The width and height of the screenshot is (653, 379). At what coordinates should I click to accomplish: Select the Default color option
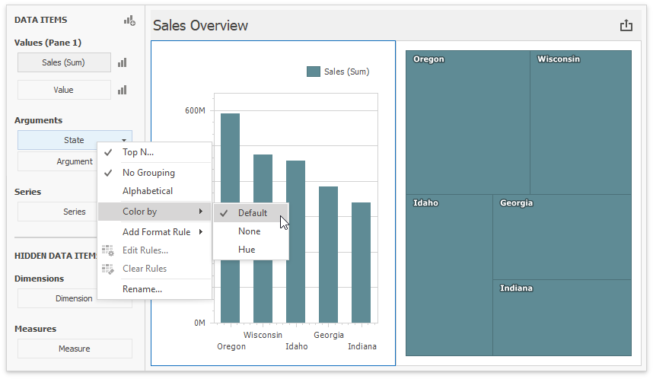(x=252, y=213)
